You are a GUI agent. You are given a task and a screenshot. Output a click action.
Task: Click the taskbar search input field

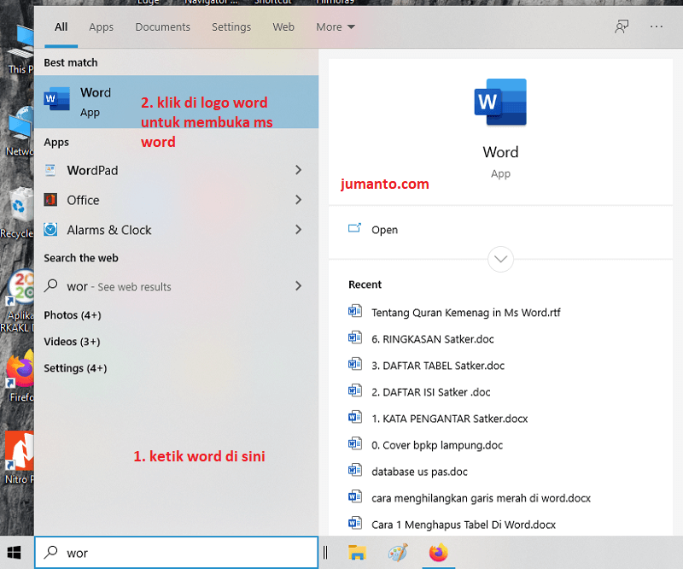[177, 553]
